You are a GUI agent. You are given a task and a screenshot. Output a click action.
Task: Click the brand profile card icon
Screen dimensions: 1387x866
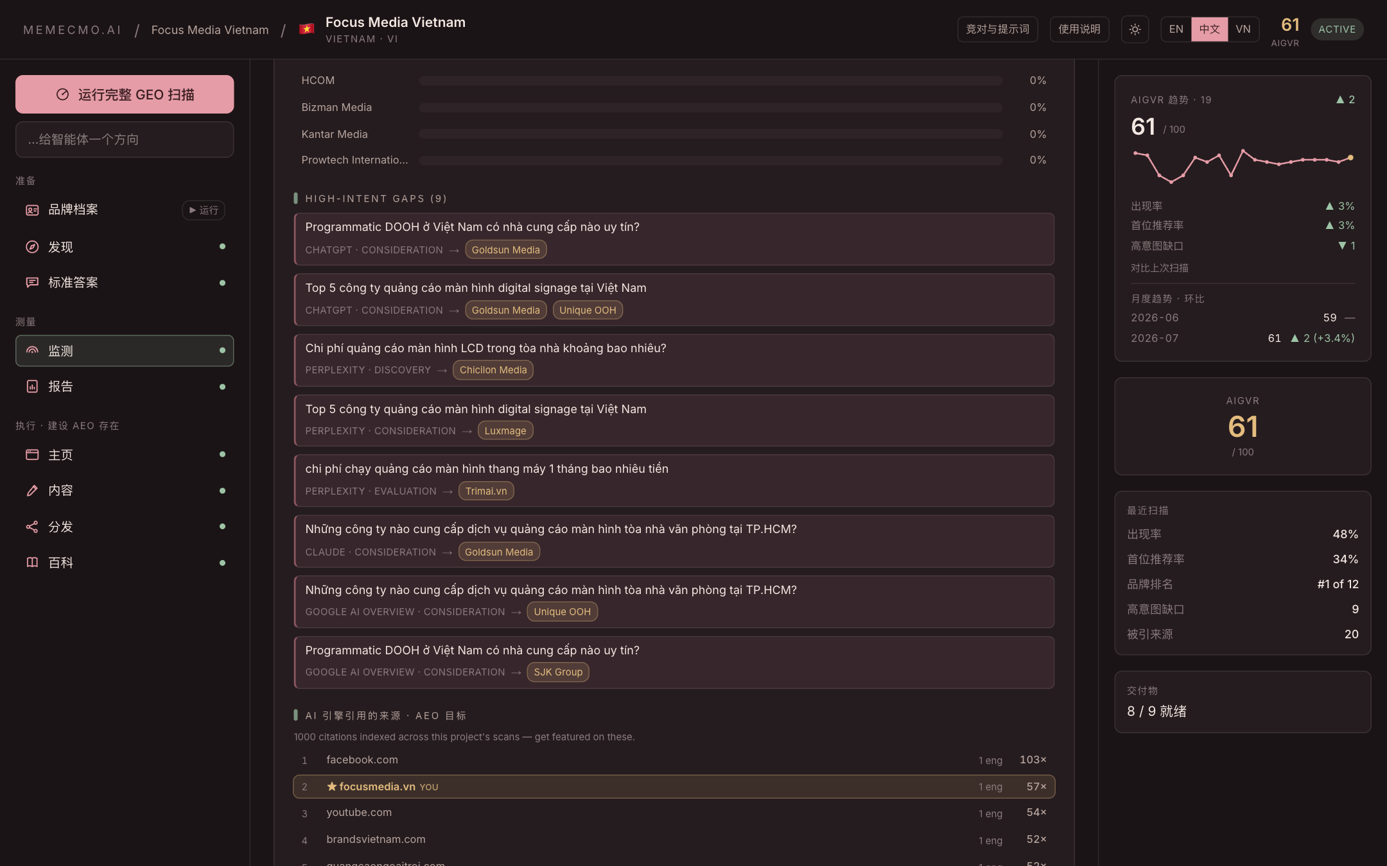click(32, 210)
